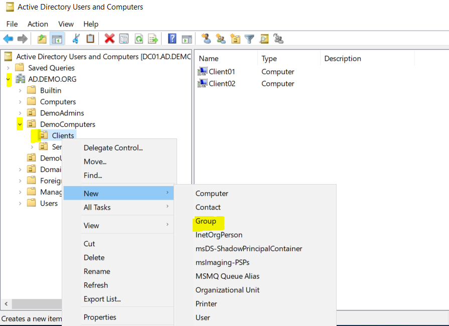Choose Refresh from context menu
The height and width of the screenshot is (326, 449).
tap(118, 285)
